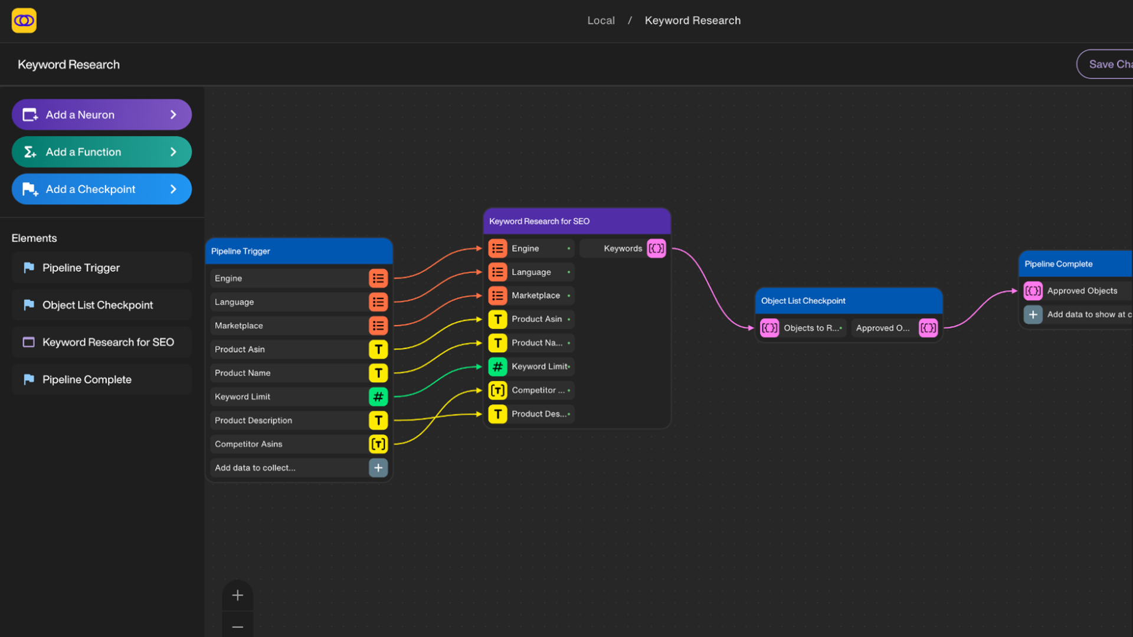Open the Local breadcrumb menu item
Screen dimensions: 1133x637
click(601, 20)
